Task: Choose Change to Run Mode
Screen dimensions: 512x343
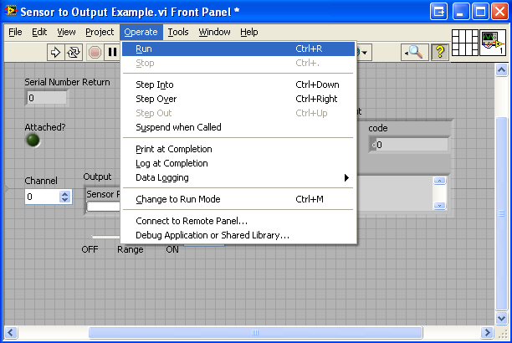Action: pos(238,199)
